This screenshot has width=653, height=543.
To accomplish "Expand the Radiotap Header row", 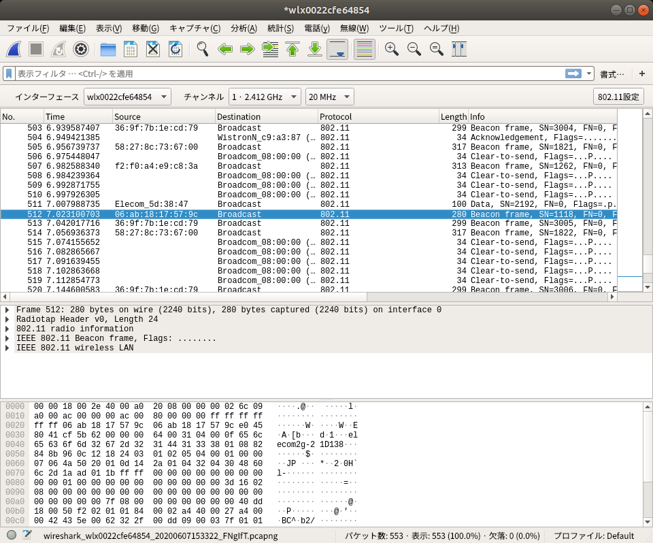I will click(7, 319).
